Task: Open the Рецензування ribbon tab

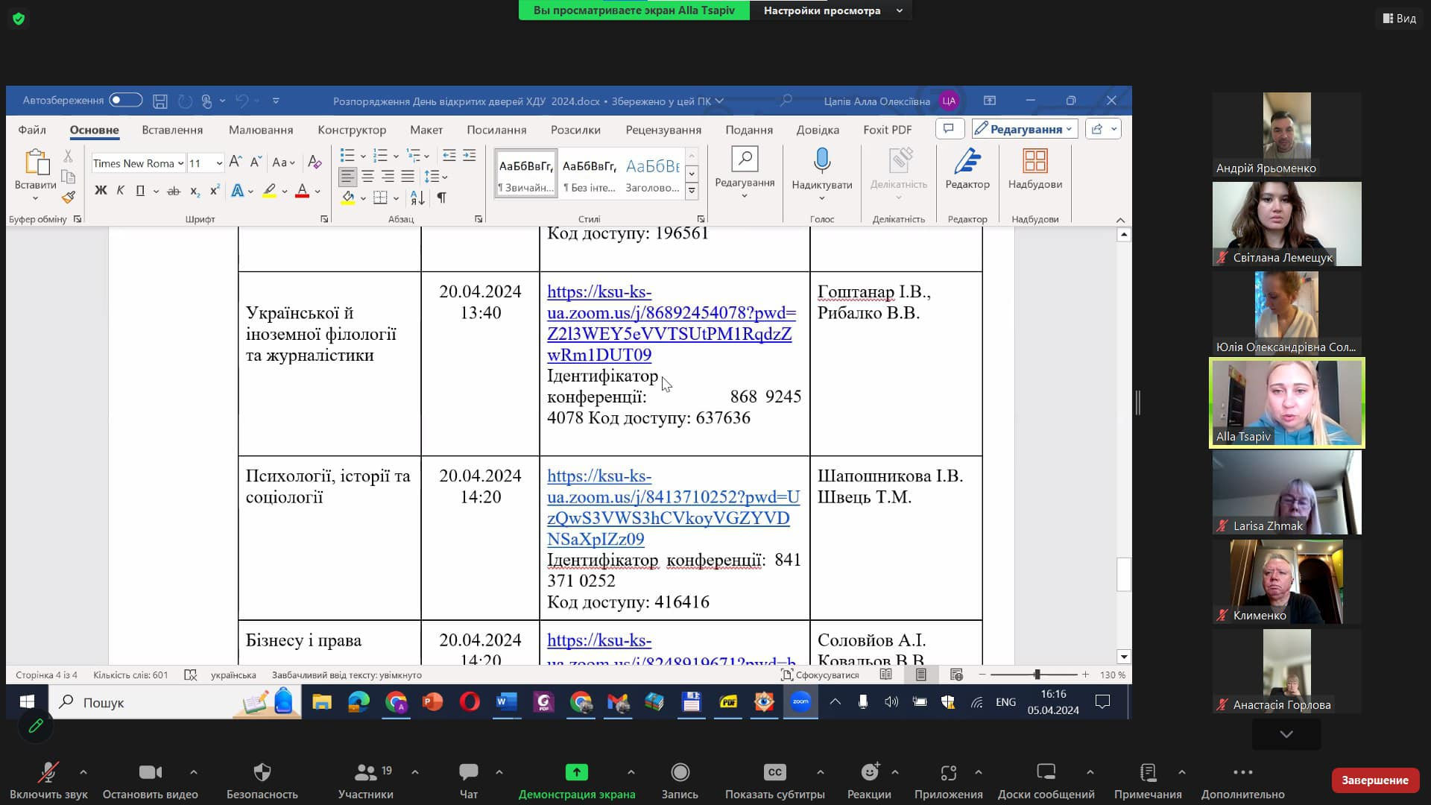Action: 663,130
